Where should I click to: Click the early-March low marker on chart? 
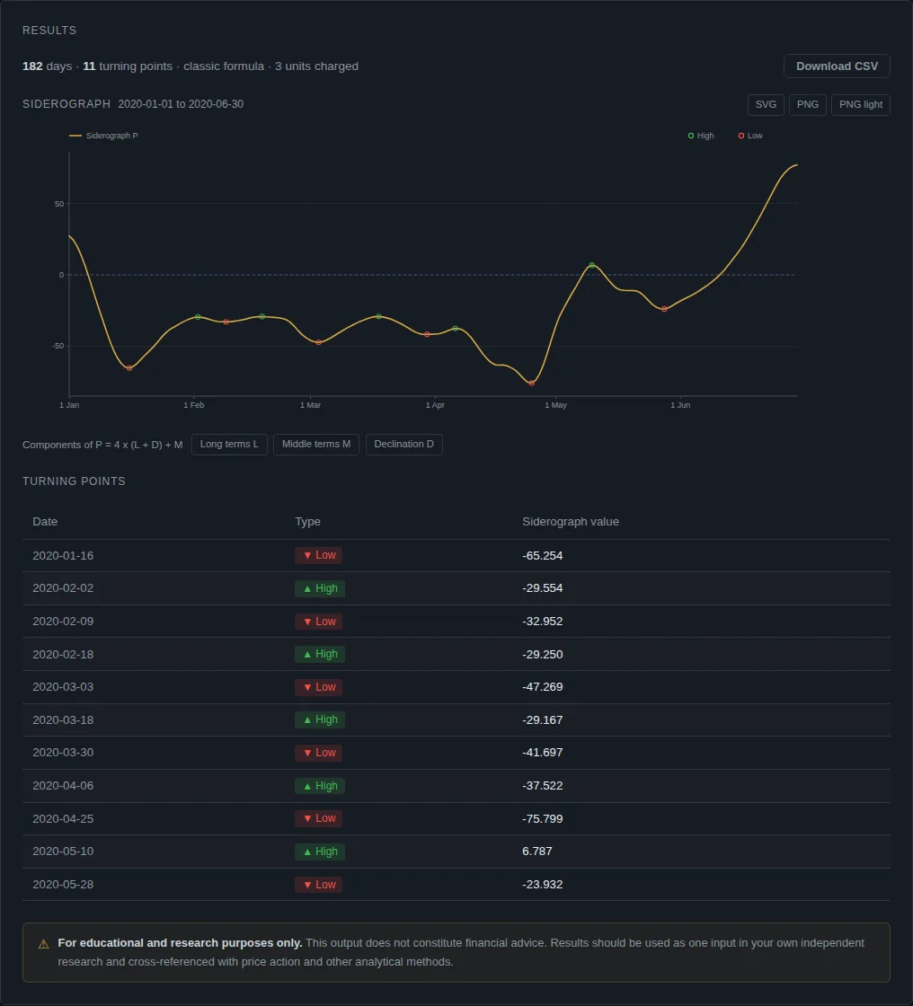click(x=318, y=342)
